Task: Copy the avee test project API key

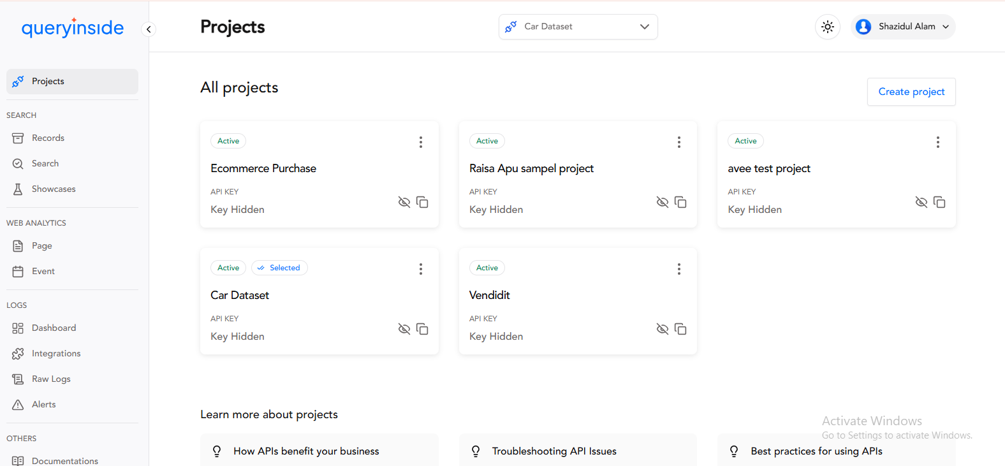Action: [939, 202]
